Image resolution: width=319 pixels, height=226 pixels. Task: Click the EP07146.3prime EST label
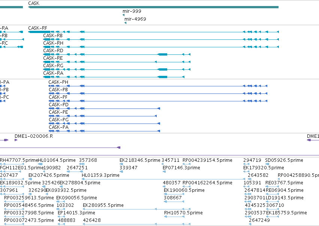click(181, 168)
